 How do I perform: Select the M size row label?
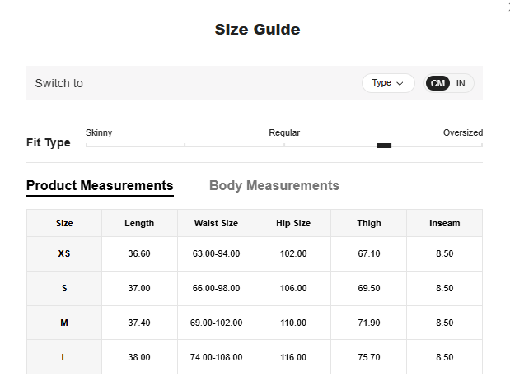[64, 323]
